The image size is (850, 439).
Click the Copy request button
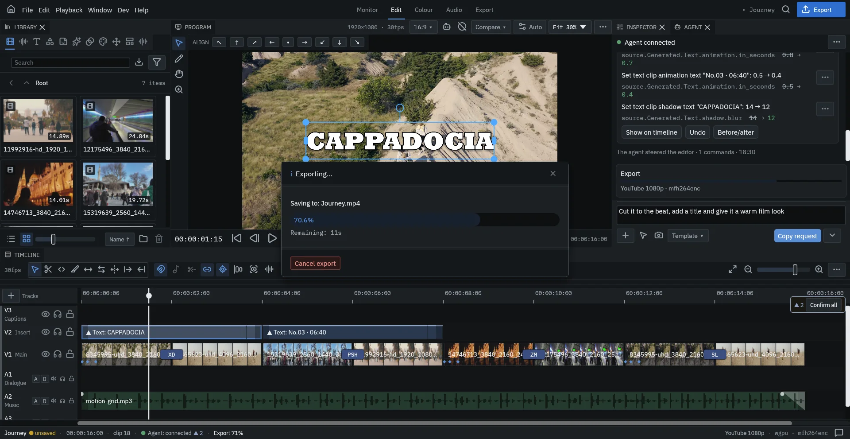[x=797, y=236]
